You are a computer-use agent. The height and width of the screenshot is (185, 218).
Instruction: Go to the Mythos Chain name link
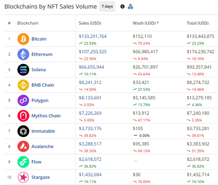point(46,116)
